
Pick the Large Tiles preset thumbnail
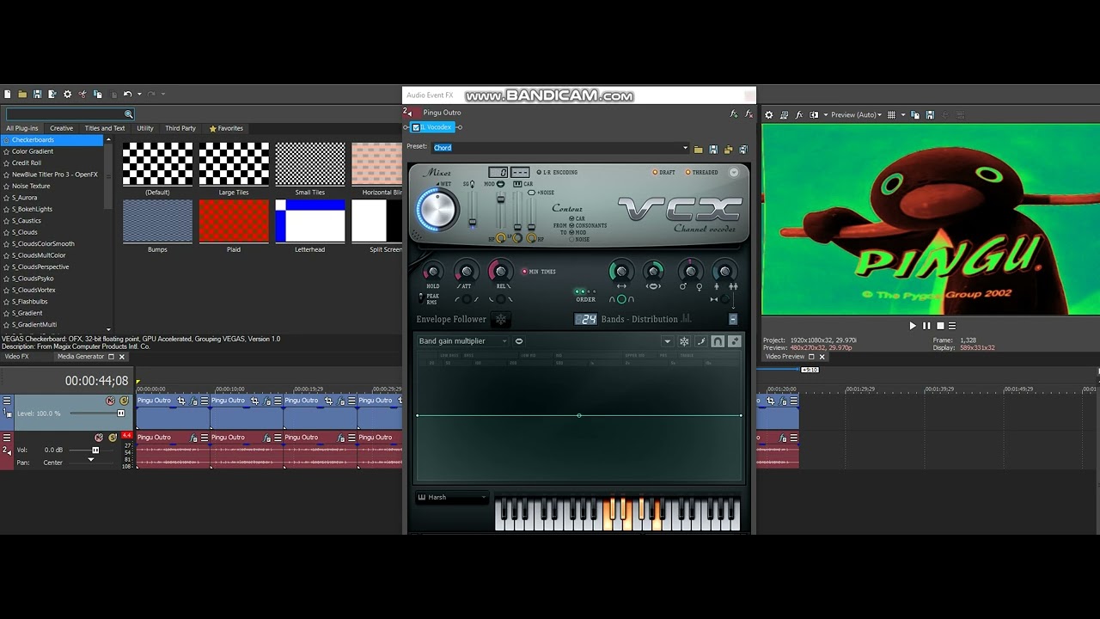click(234, 163)
